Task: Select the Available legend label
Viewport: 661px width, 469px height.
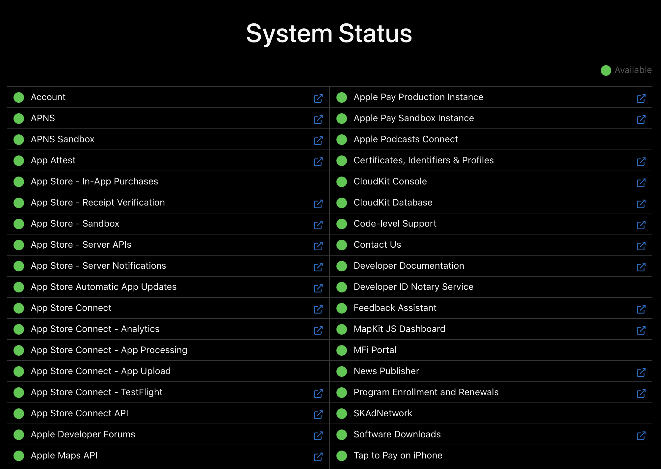Action: [x=633, y=70]
